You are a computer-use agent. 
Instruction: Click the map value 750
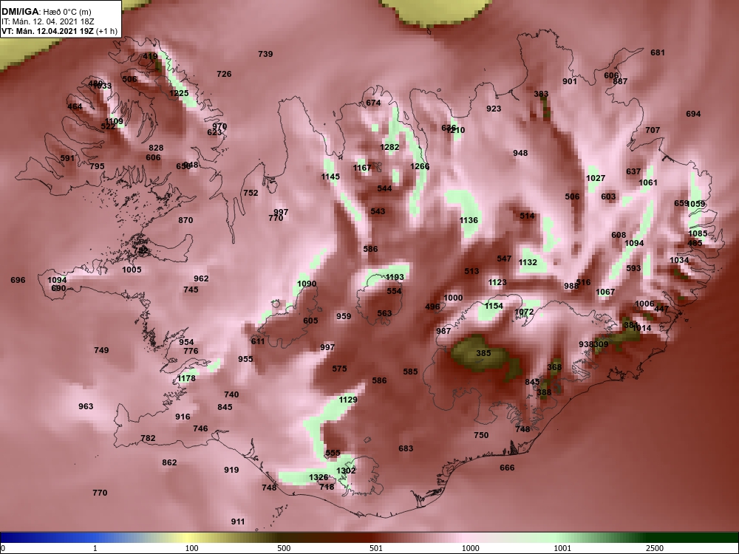click(481, 435)
